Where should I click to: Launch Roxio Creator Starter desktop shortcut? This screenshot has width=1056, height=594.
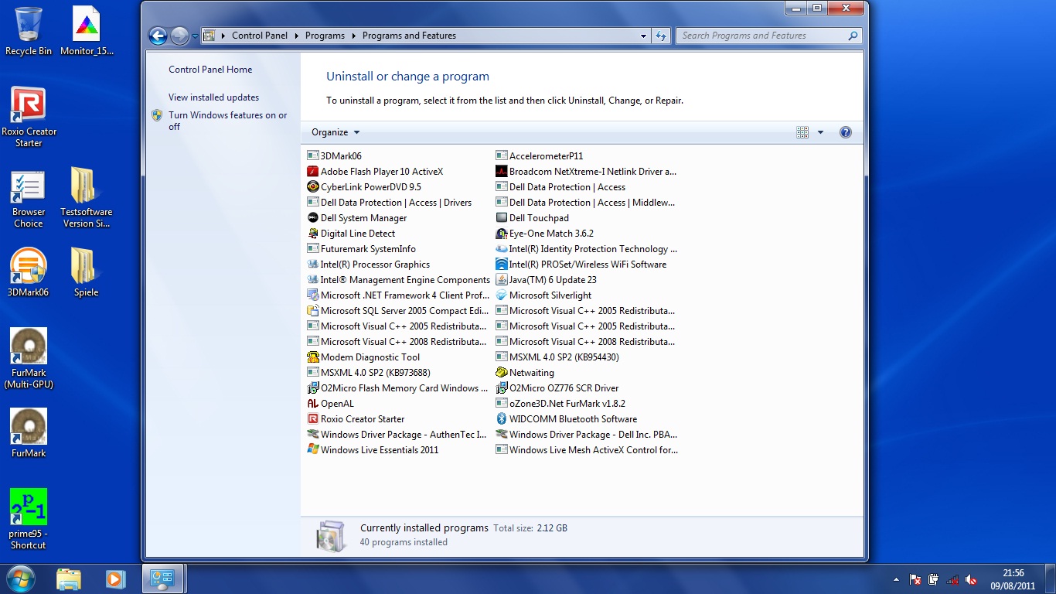tap(29, 117)
